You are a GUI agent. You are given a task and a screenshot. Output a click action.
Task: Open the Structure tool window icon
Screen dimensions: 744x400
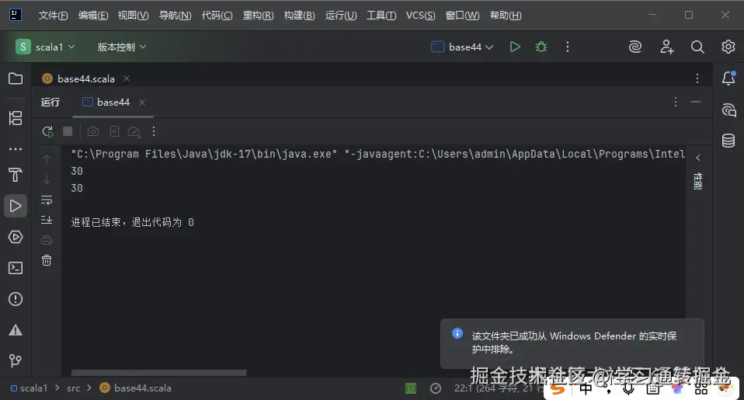(16, 118)
